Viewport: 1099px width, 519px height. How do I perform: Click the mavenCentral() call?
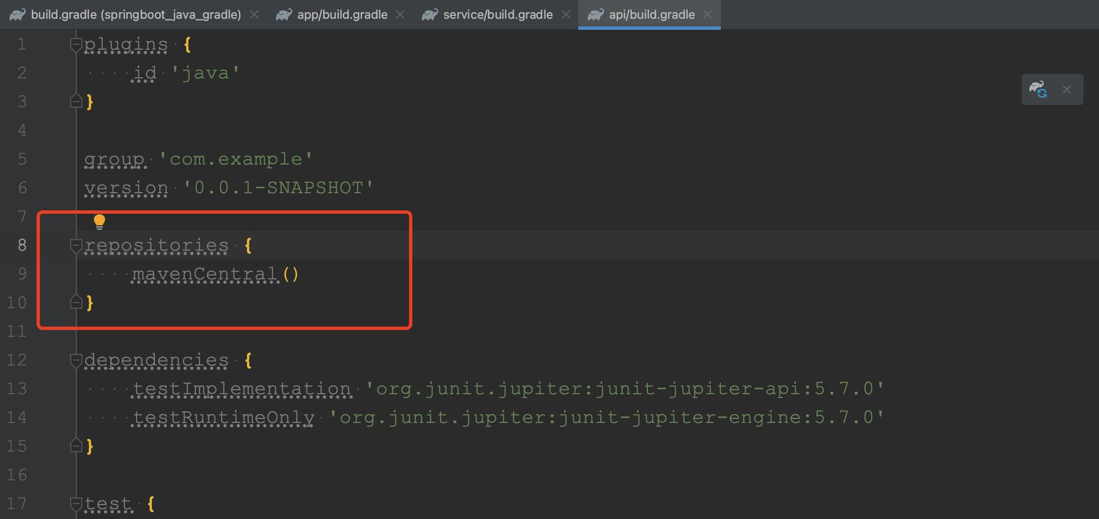click(x=216, y=274)
